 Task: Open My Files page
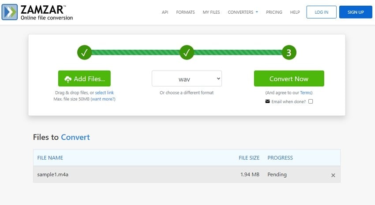(x=211, y=12)
